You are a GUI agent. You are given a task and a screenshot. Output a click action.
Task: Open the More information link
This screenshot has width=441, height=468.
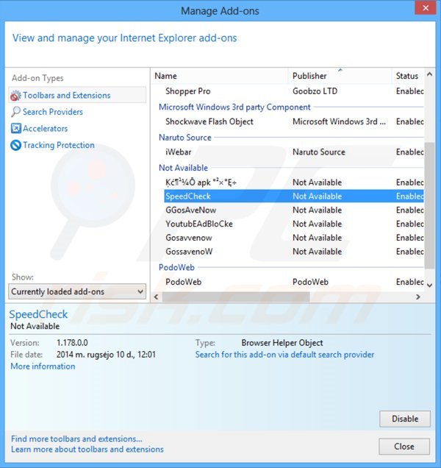43,366
